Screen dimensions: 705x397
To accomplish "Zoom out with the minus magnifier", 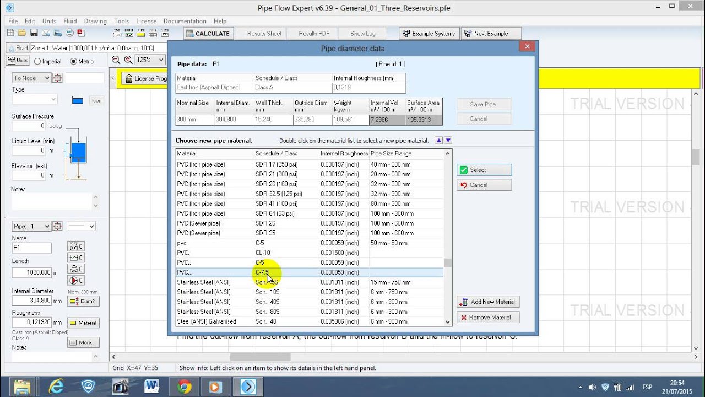I will pos(116,60).
